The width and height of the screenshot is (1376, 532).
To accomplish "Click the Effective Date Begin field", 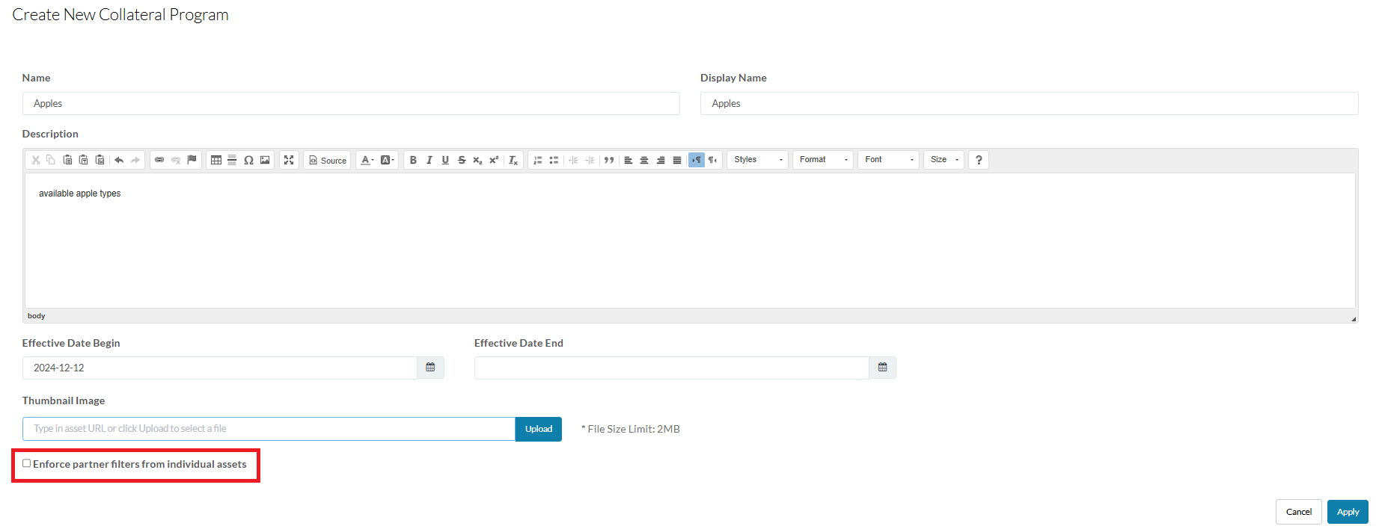I will point(220,368).
